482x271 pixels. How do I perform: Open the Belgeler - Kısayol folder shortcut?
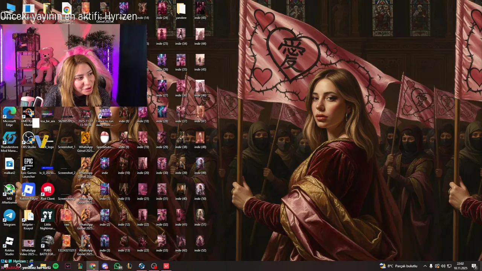pyautogui.click(x=29, y=220)
